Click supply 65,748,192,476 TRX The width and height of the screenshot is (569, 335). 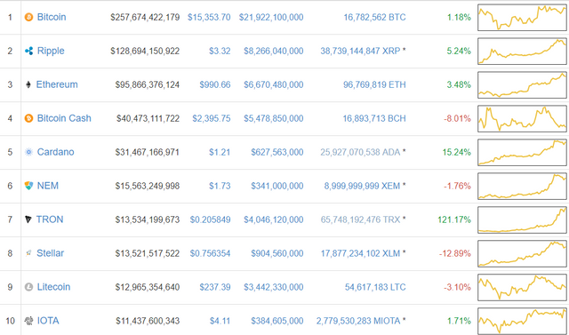point(360,219)
